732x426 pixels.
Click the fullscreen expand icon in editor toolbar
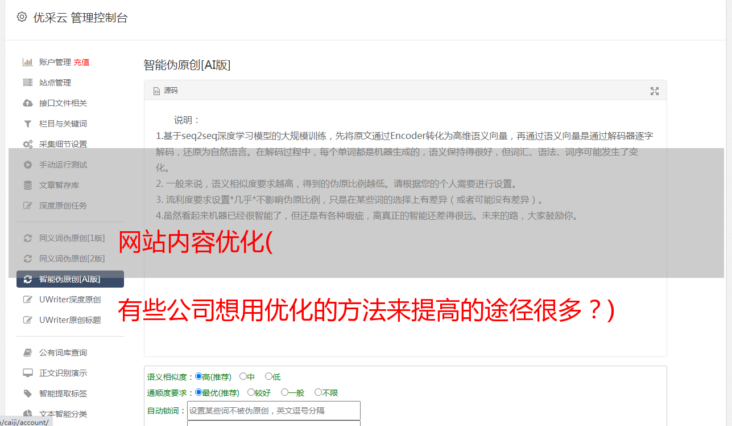[655, 91]
